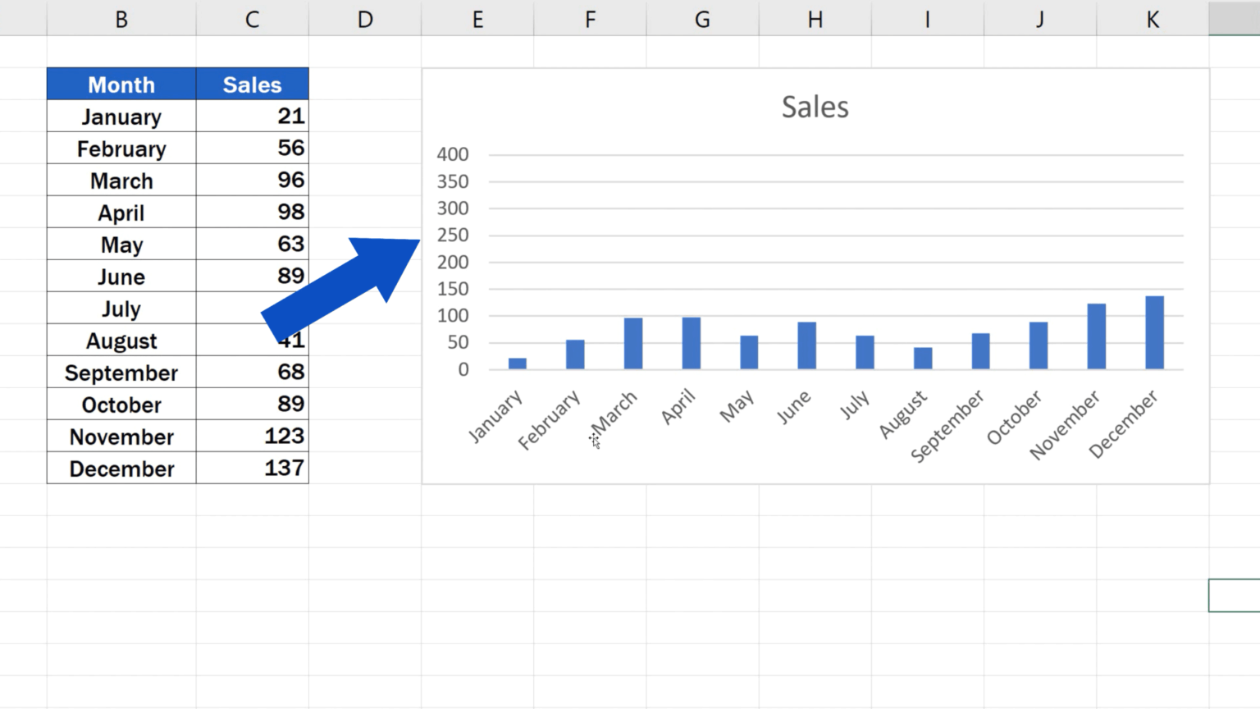Select the Sales header cell
The image size is (1260, 709).
click(252, 84)
